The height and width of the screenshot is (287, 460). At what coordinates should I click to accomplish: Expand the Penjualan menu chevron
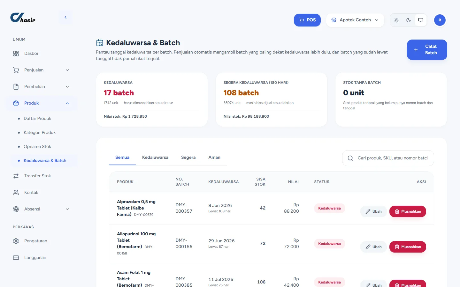pyautogui.click(x=67, y=70)
